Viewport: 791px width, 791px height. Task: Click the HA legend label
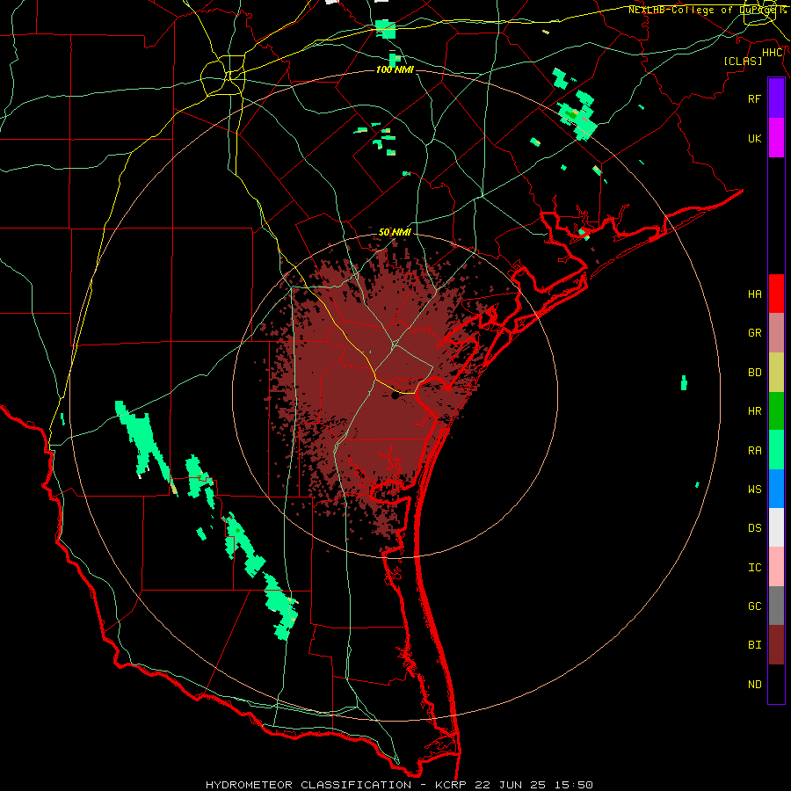pyautogui.click(x=755, y=294)
